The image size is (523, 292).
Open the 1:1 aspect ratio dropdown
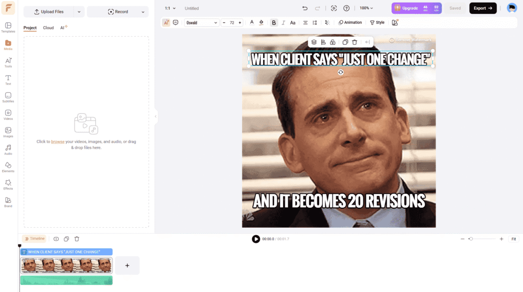click(x=170, y=8)
